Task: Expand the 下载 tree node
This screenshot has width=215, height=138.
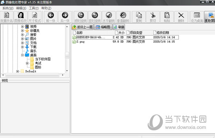Action: pos(22,47)
